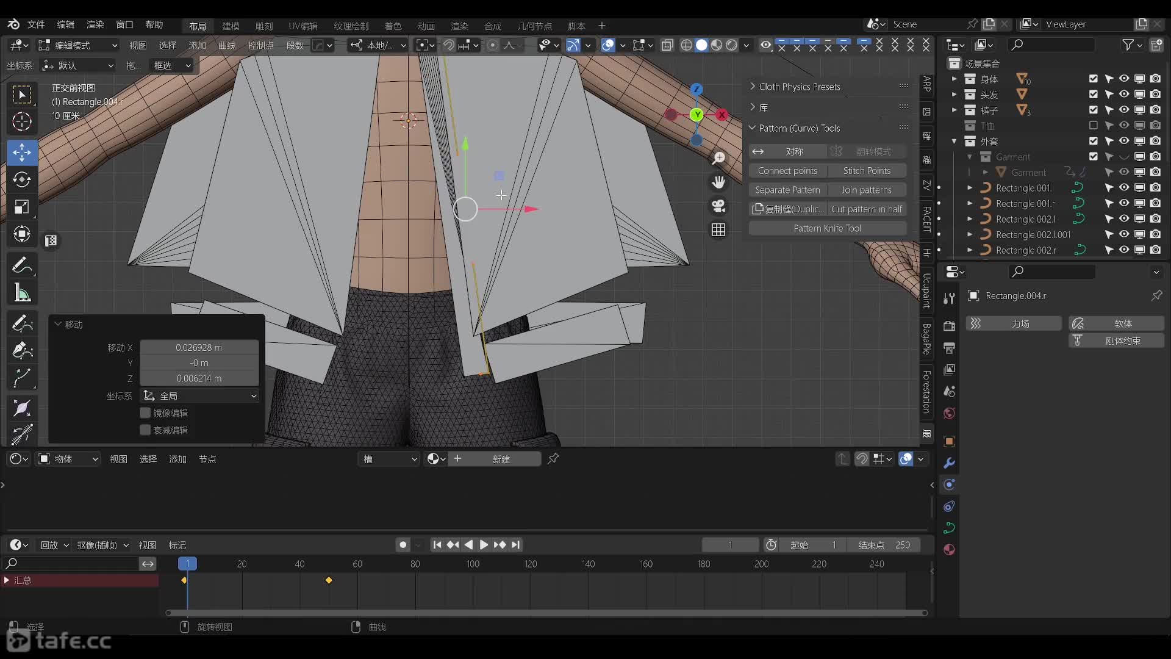1171x659 pixels.
Task: Switch to 建模 workspace tab
Action: click(x=231, y=26)
